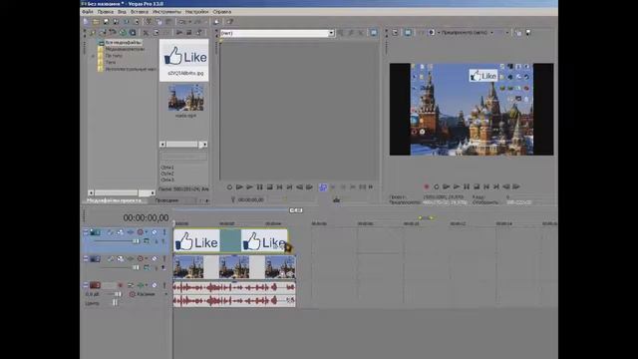The image size is (638, 359).
Task: Open the trimmer media history dropdown
Action: tap(331, 33)
